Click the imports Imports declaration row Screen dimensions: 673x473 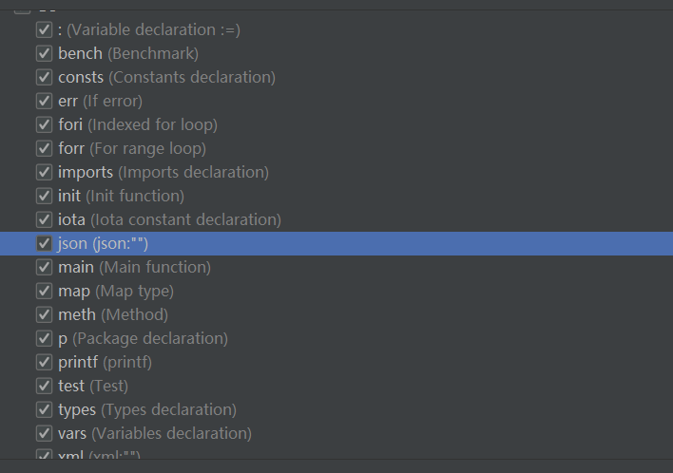point(163,172)
